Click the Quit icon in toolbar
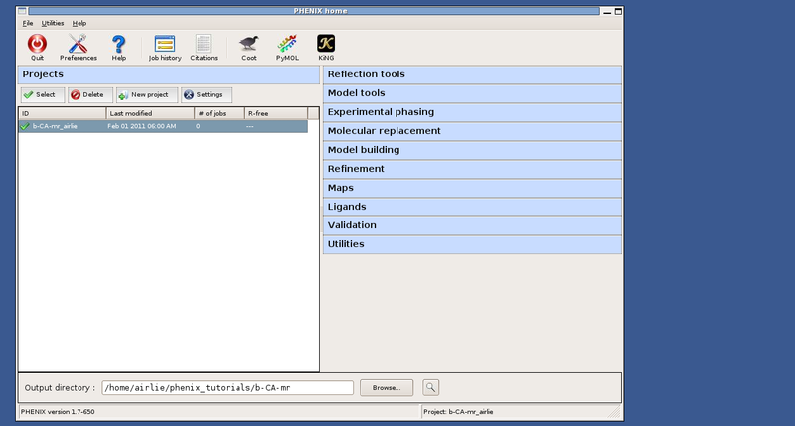The image size is (795, 426). [x=37, y=44]
